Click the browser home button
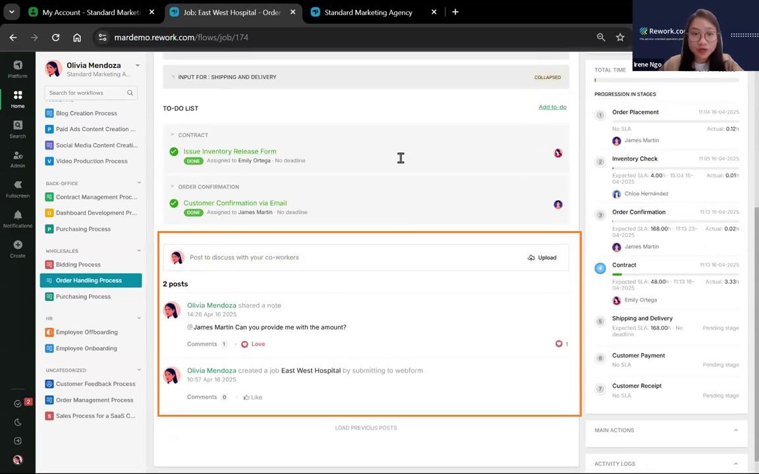 pos(77,38)
